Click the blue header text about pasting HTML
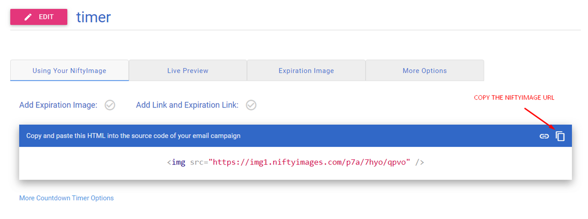 coord(133,136)
